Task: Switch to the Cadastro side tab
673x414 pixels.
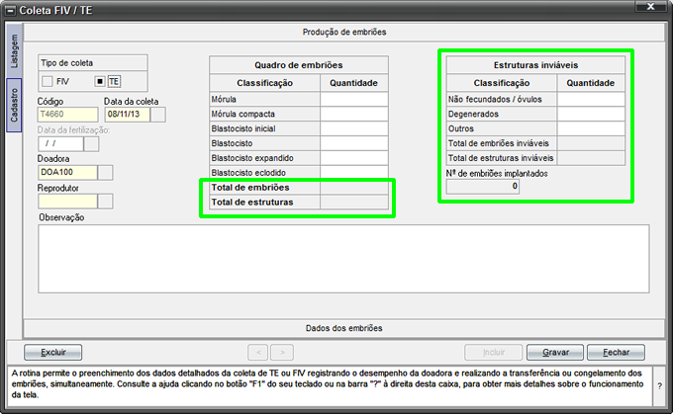Action: tap(14, 105)
